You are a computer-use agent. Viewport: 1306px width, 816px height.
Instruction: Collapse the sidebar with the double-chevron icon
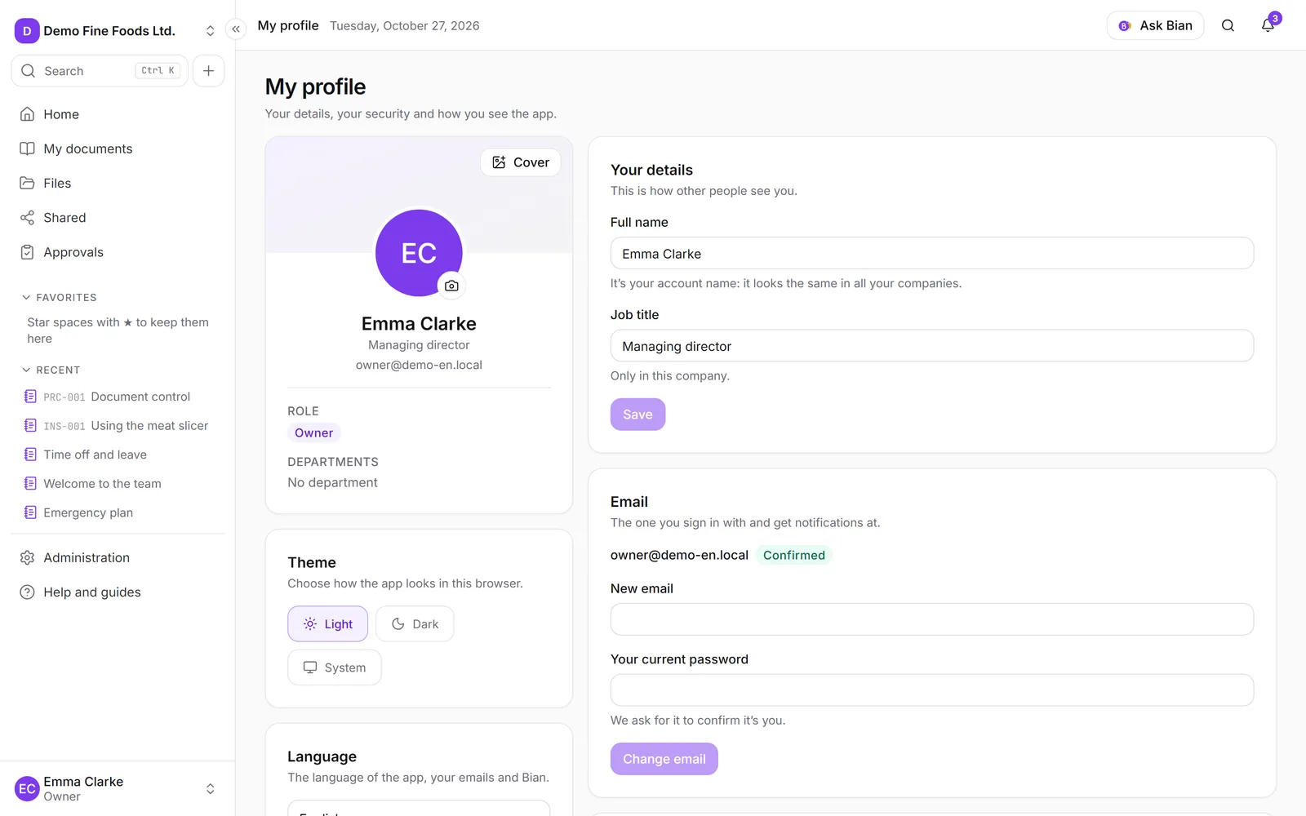click(x=236, y=29)
